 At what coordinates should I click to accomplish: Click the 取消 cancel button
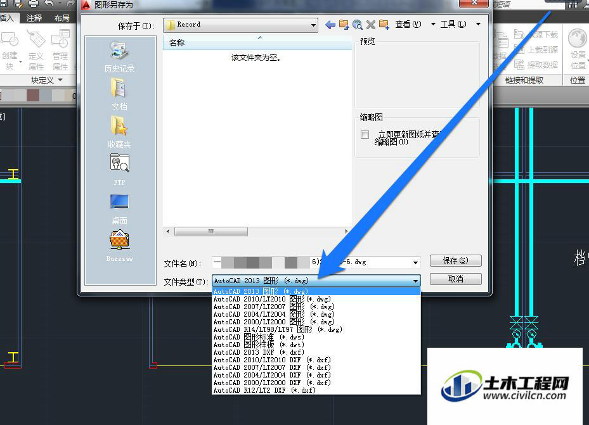tap(455, 279)
